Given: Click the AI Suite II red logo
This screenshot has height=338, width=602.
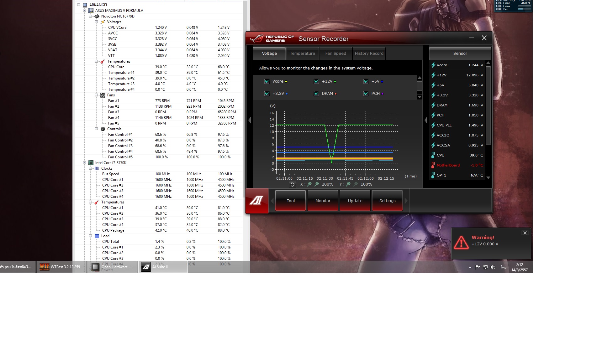Looking at the screenshot, I should [x=257, y=201].
